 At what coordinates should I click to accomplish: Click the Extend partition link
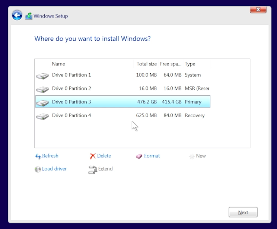pos(105,169)
